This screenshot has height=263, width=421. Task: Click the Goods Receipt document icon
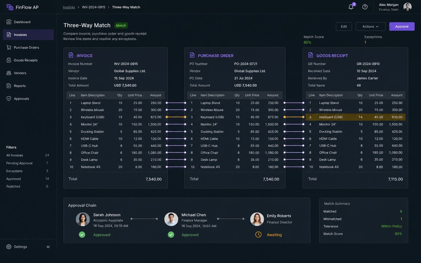tap(310, 55)
